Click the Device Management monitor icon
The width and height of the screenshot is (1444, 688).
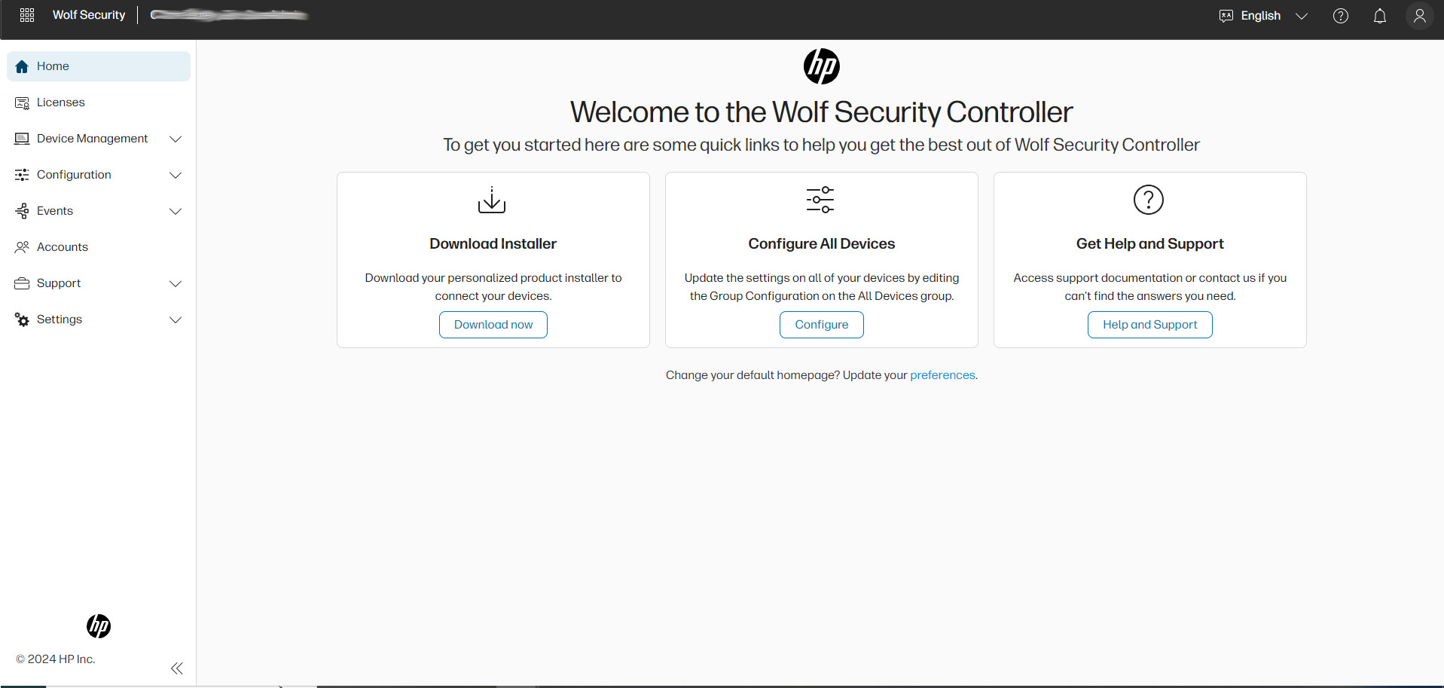point(21,138)
